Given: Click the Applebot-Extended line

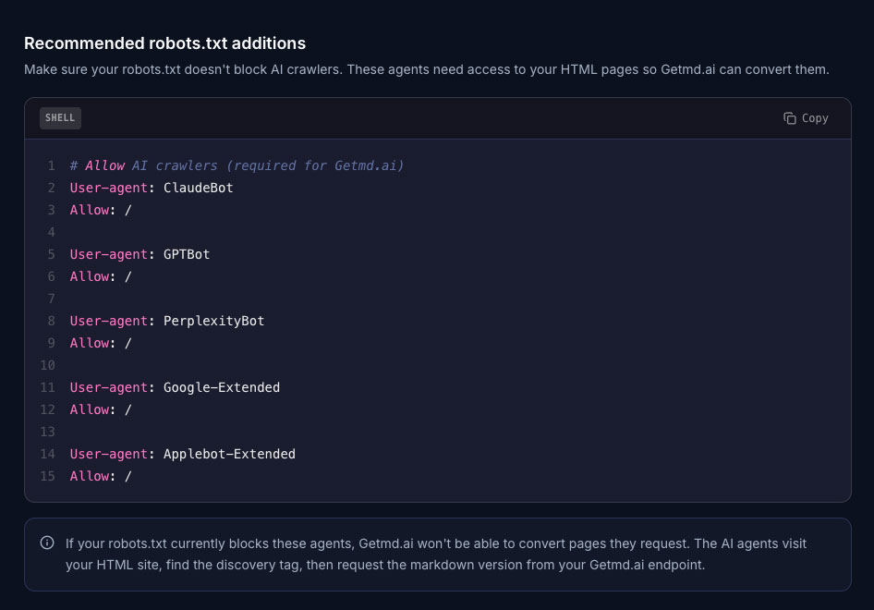Looking at the screenshot, I should [x=181, y=454].
